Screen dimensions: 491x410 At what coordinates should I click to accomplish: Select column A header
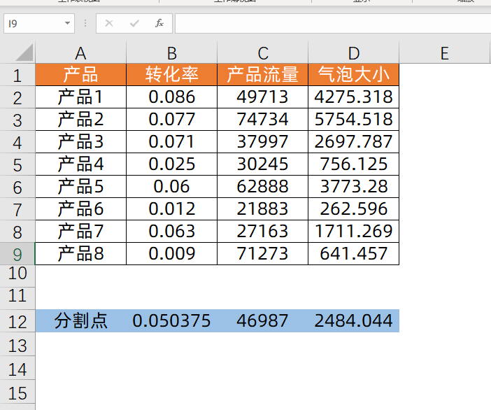coord(80,52)
